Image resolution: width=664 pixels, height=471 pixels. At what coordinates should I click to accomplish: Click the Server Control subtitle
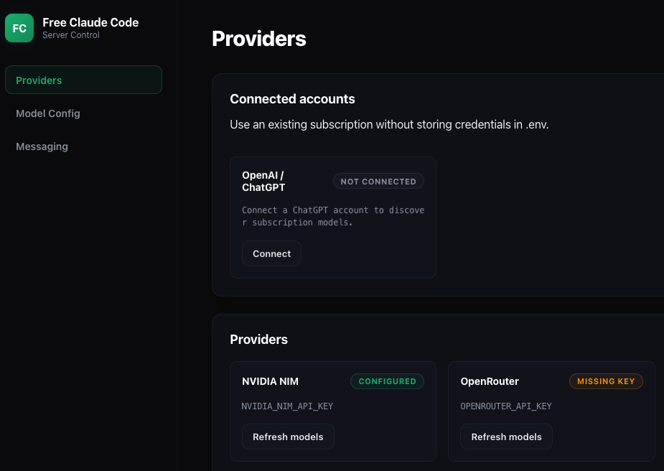(x=71, y=35)
